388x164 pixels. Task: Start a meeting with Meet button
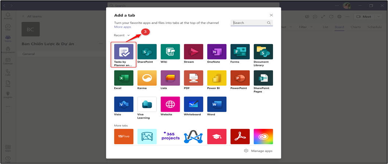[364, 16]
